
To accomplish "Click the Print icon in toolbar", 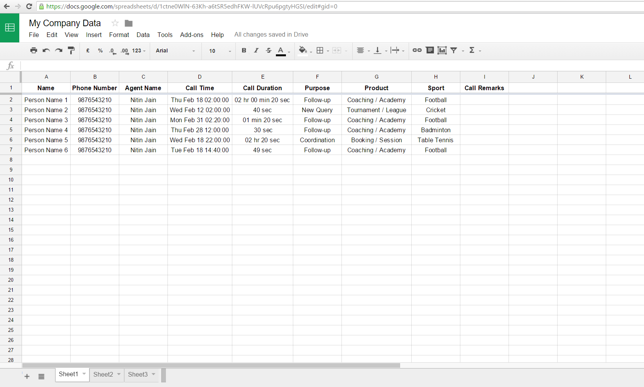I will pyautogui.click(x=34, y=50).
